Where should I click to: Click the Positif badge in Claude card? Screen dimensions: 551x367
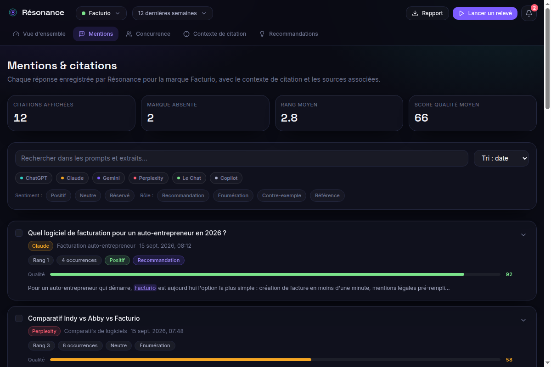(x=117, y=261)
